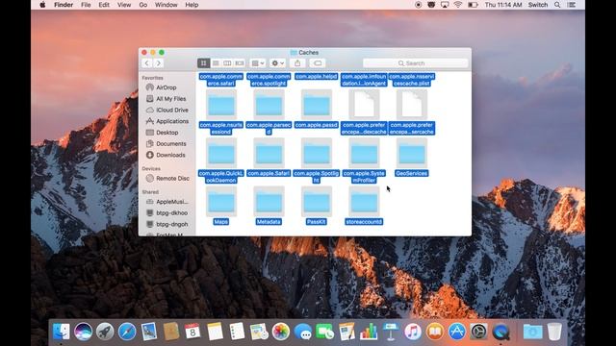Select the PassKit folder
616x346 pixels.
tap(317, 202)
